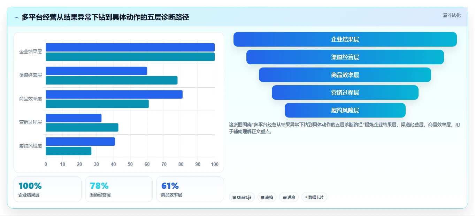Click the 0 tick on the x-axis
Screen dimensions: 475x216
(46, 164)
